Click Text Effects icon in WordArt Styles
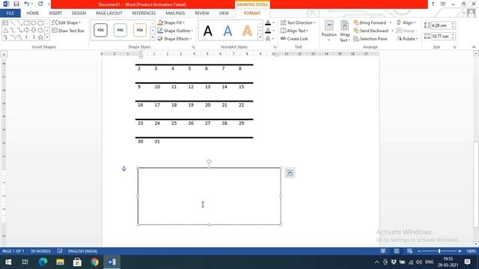 coord(268,39)
